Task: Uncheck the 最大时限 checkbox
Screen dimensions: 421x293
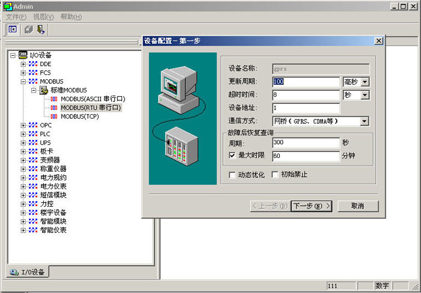Action: click(233, 156)
